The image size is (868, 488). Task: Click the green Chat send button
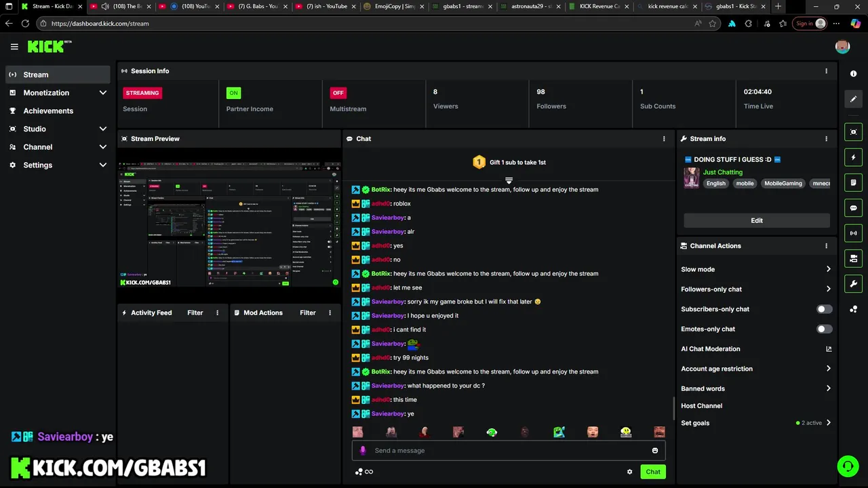point(653,472)
